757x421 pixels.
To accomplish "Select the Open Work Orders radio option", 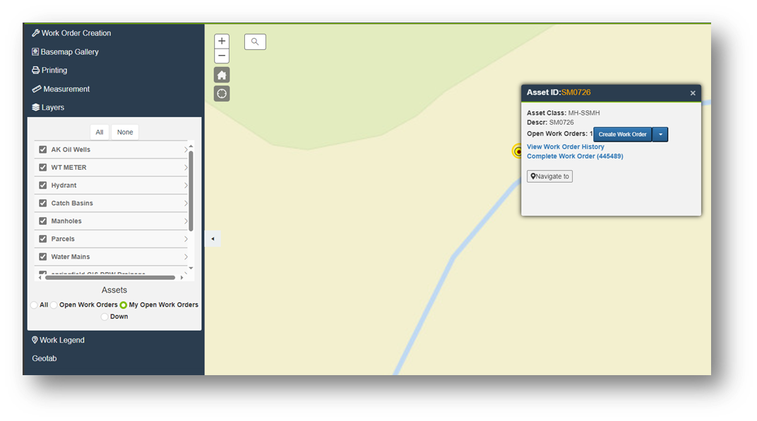I will click(54, 305).
